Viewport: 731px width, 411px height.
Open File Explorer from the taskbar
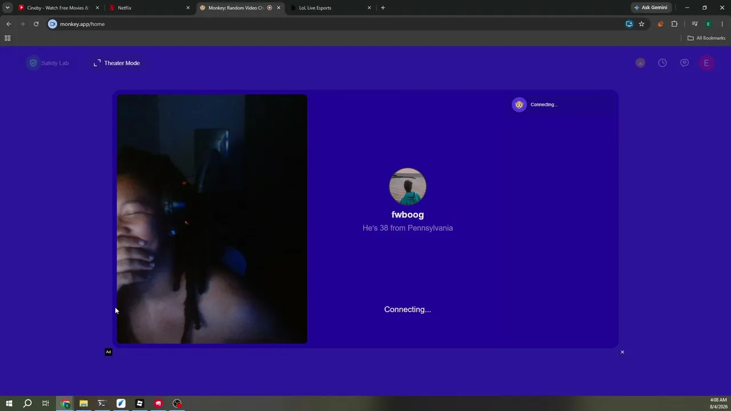click(x=83, y=404)
